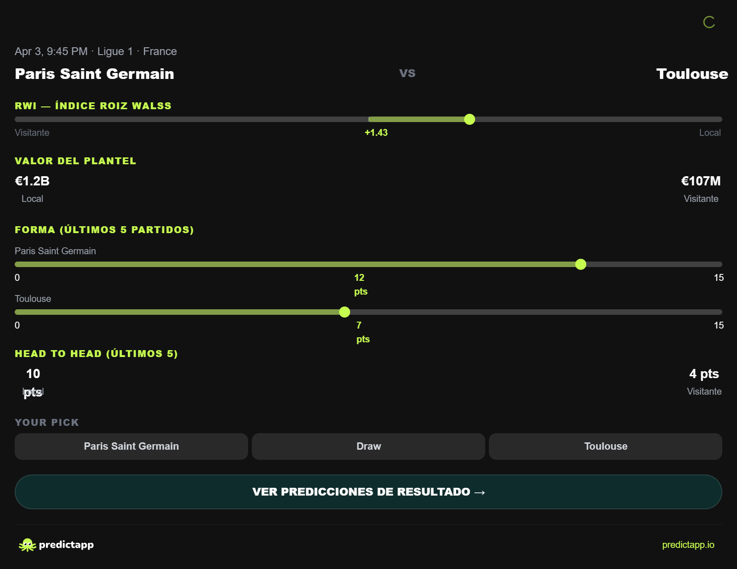Click the predictapp octopus logo
The height and width of the screenshot is (569, 737).
28,545
